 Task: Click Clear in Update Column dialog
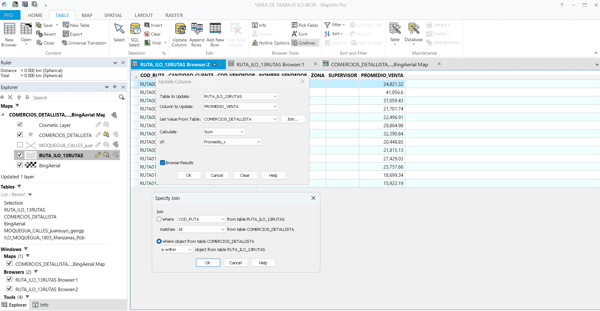click(x=245, y=175)
